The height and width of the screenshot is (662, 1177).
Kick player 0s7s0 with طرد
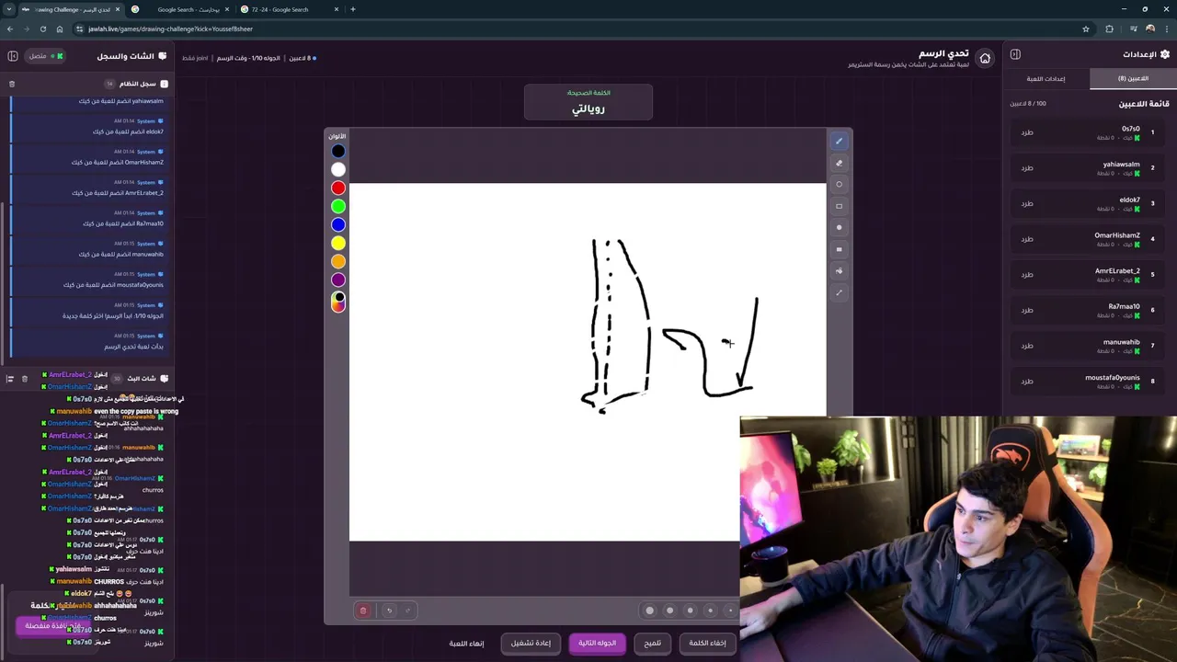click(x=1027, y=132)
